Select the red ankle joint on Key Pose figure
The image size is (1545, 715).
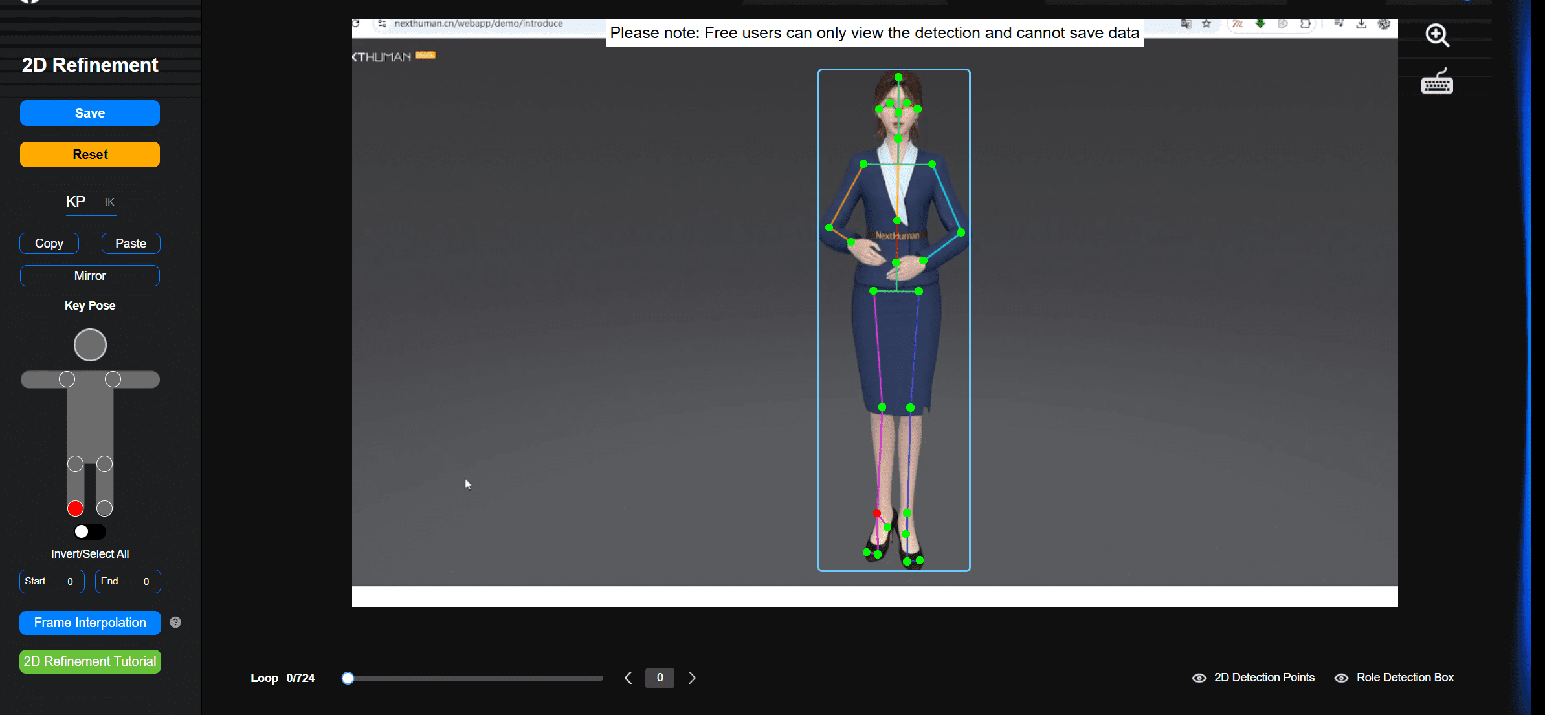75,508
